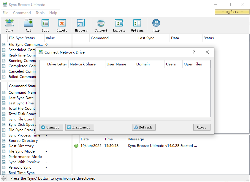250x182 pixels.
Task: Select the Total File Count row
Action: click(19, 109)
